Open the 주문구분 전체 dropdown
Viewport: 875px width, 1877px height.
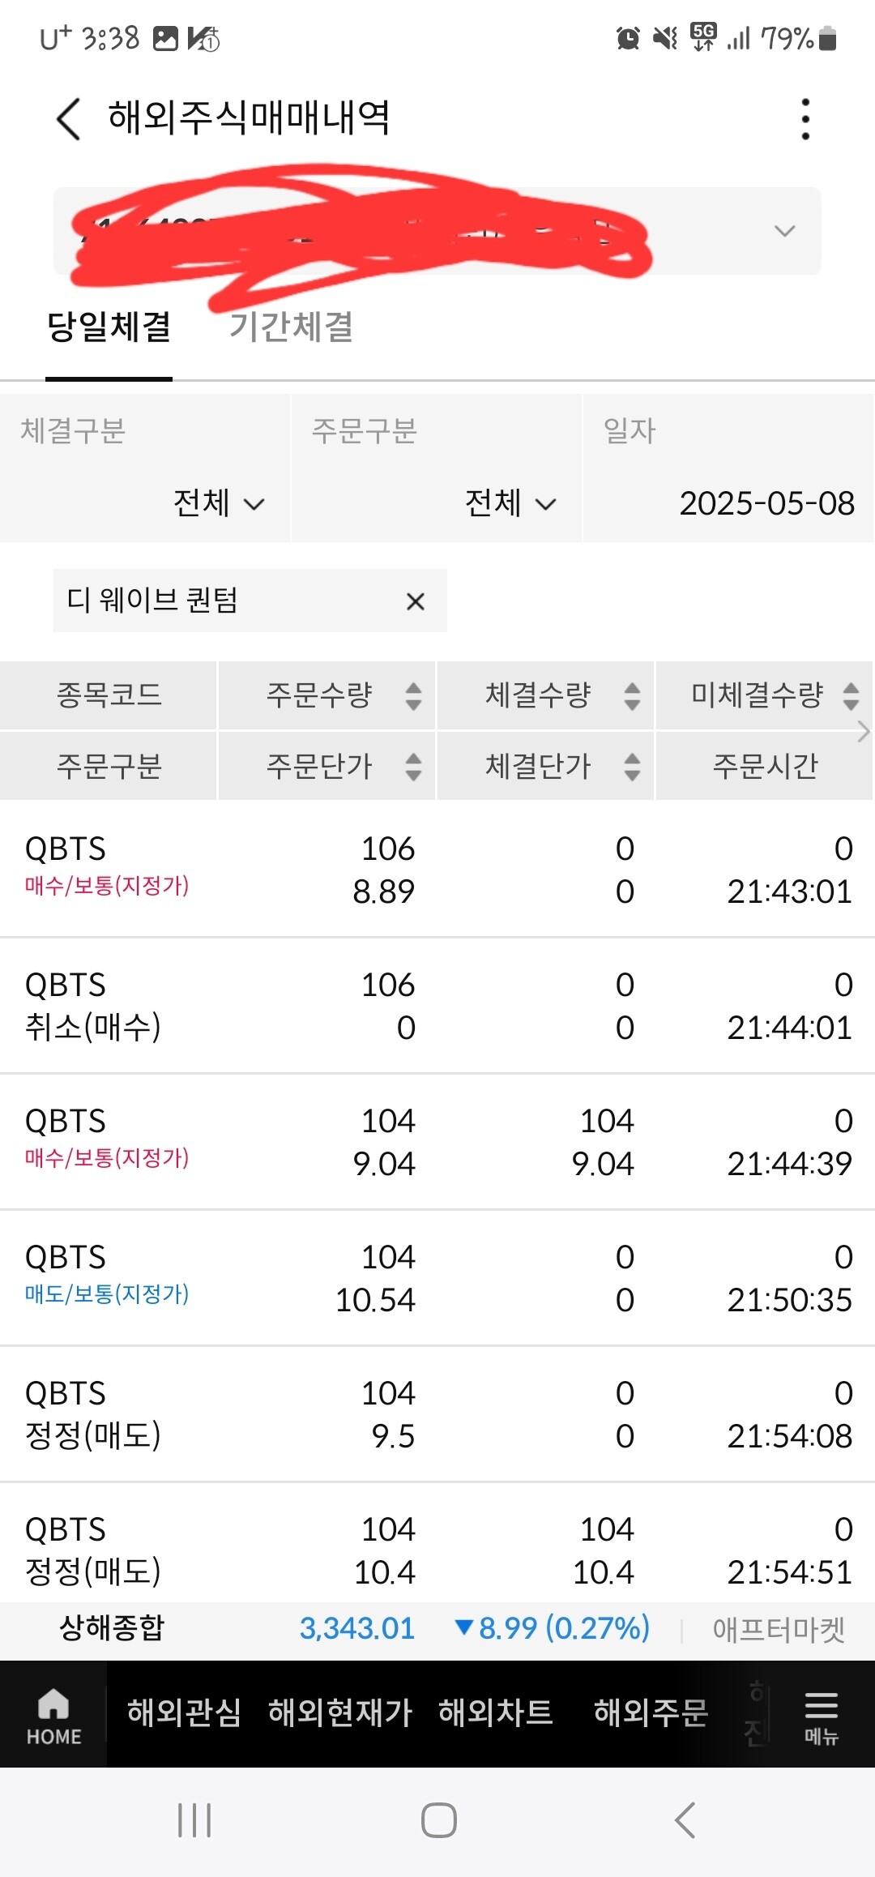click(510, 503)
